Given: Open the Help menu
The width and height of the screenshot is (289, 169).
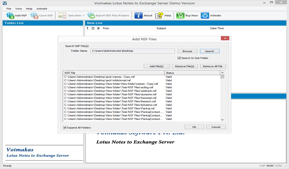Looking at the screenshot, I should (x=29, y=9).
